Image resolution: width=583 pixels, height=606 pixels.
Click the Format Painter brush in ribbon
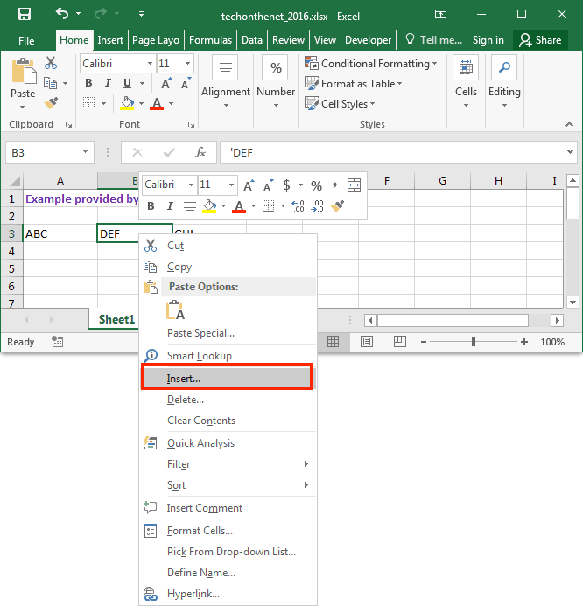pyautogui.click(x=51, y=103)
